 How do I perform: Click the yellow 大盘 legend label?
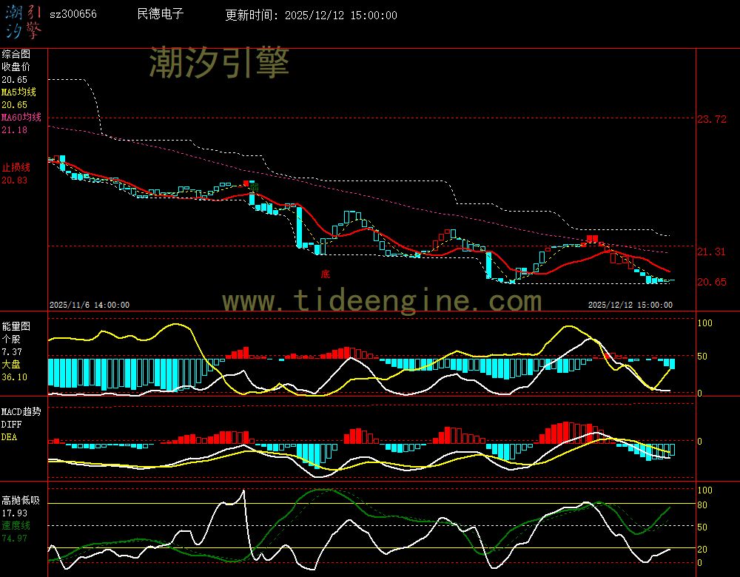11,365
